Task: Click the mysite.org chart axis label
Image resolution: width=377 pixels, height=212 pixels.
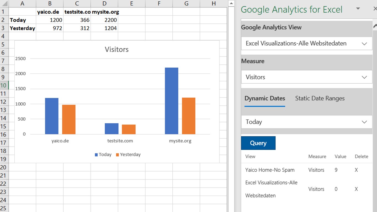Action: pos(180,141)
